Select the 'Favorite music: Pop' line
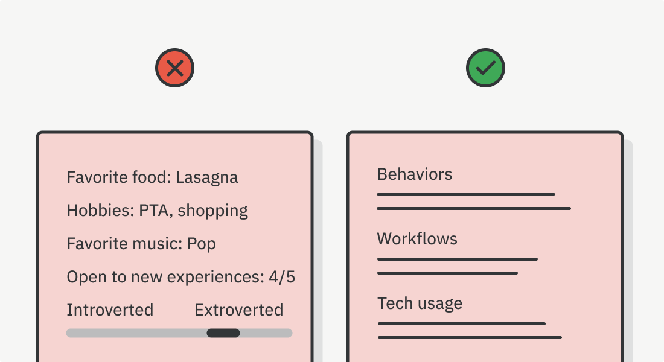Screen dimensions: 664x362 point(141,244)
